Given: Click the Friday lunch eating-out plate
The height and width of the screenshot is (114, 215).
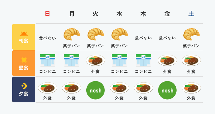Looking at the screenshot, I should (x=167, y=60).
